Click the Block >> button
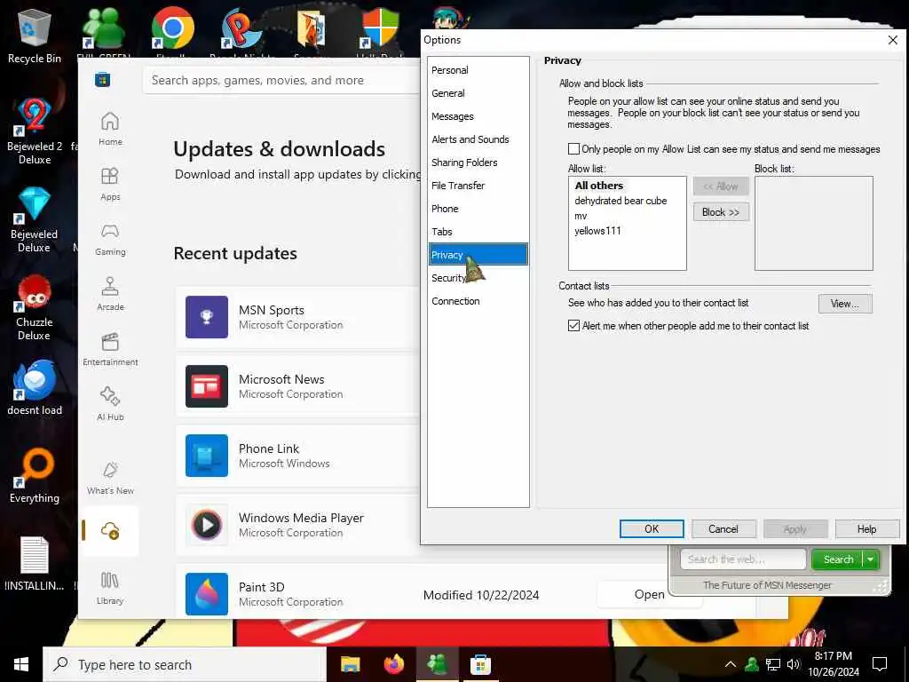 tap(721, 212)
